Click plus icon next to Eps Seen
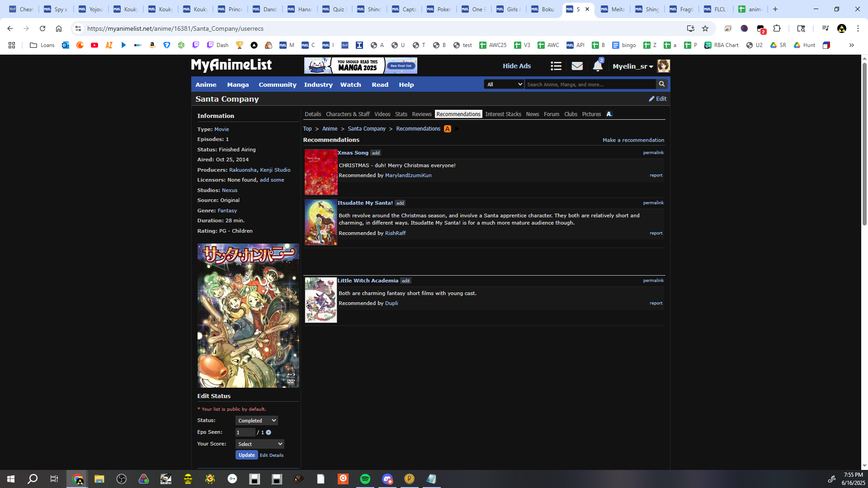The width and height of the screenshot is (868, 488). point(269,432)
